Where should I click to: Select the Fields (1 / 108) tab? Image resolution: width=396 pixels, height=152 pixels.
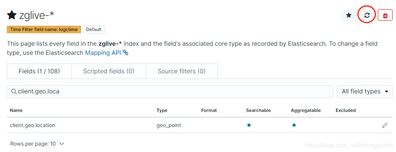pos(39,71)
